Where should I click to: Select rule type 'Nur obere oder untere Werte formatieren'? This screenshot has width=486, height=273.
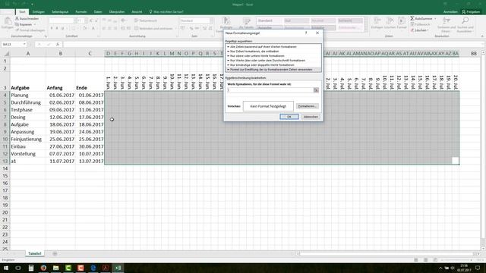273,56
